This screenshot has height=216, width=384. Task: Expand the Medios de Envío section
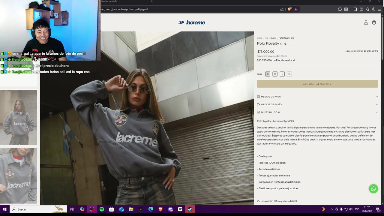tap(317, 104)
